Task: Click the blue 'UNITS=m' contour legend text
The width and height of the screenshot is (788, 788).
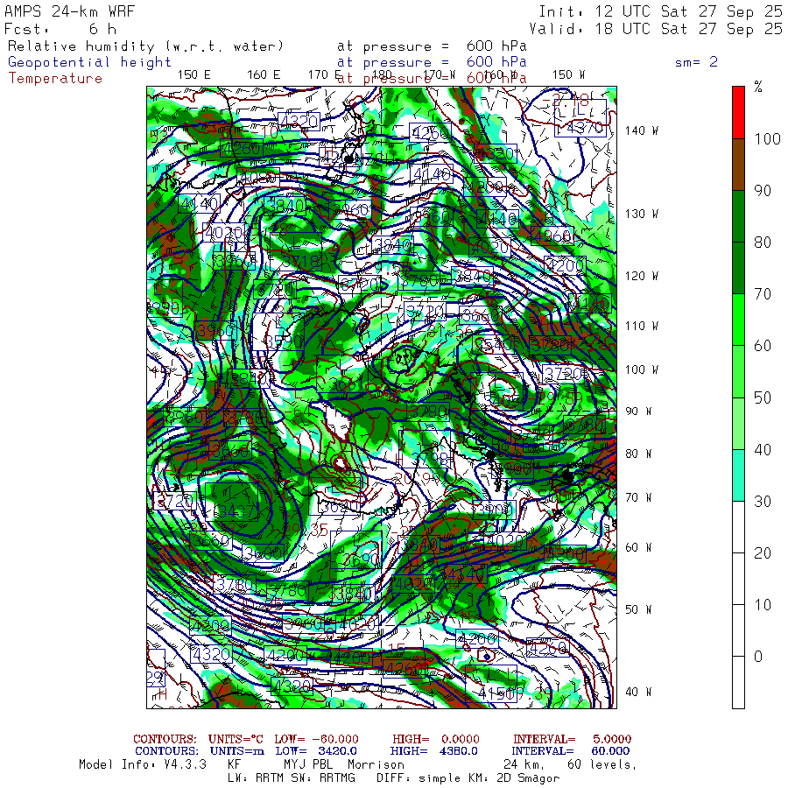Action: click(x=237, y=751)
